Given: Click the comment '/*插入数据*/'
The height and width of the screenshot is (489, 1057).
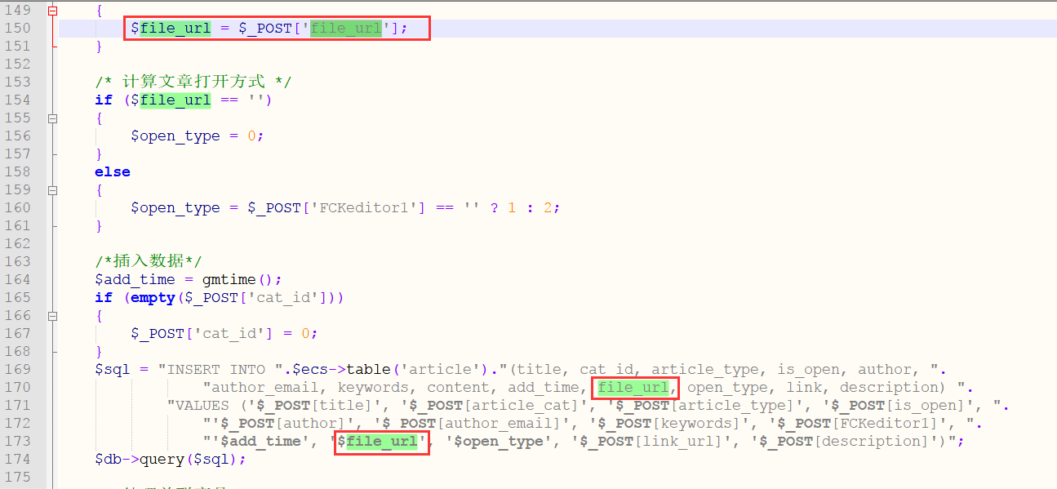Looking at the screenshot, I should tap(149, 261).
